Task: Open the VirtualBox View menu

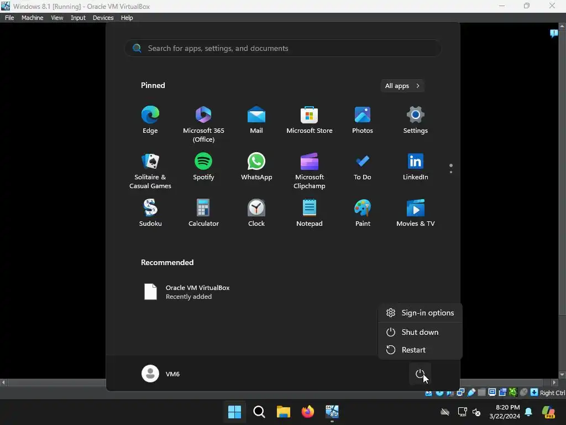Action: tap(57, 18)
